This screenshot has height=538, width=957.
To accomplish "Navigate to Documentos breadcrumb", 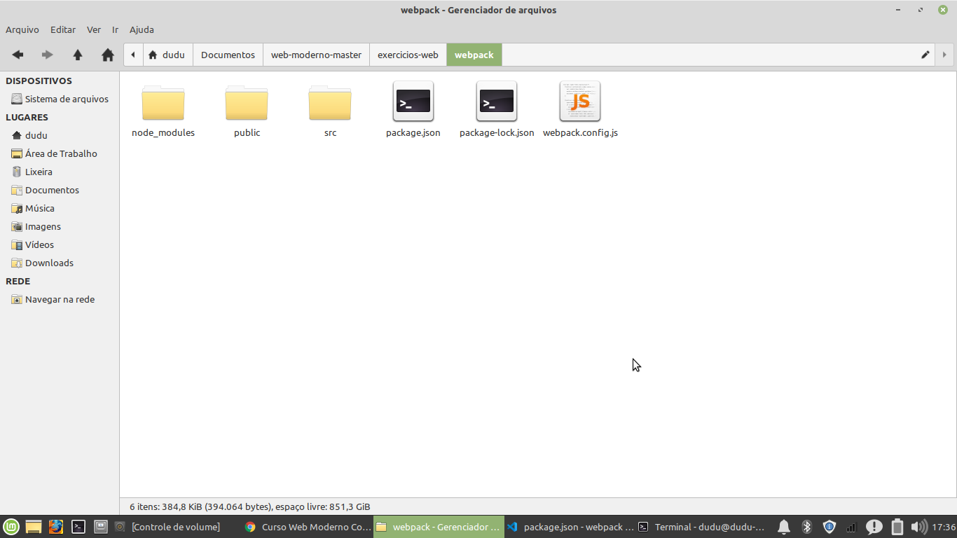I will click(228, 55).
